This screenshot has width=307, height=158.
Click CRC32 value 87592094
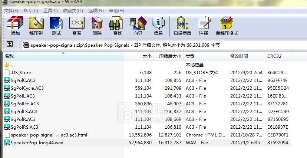(x=278, y=142)
